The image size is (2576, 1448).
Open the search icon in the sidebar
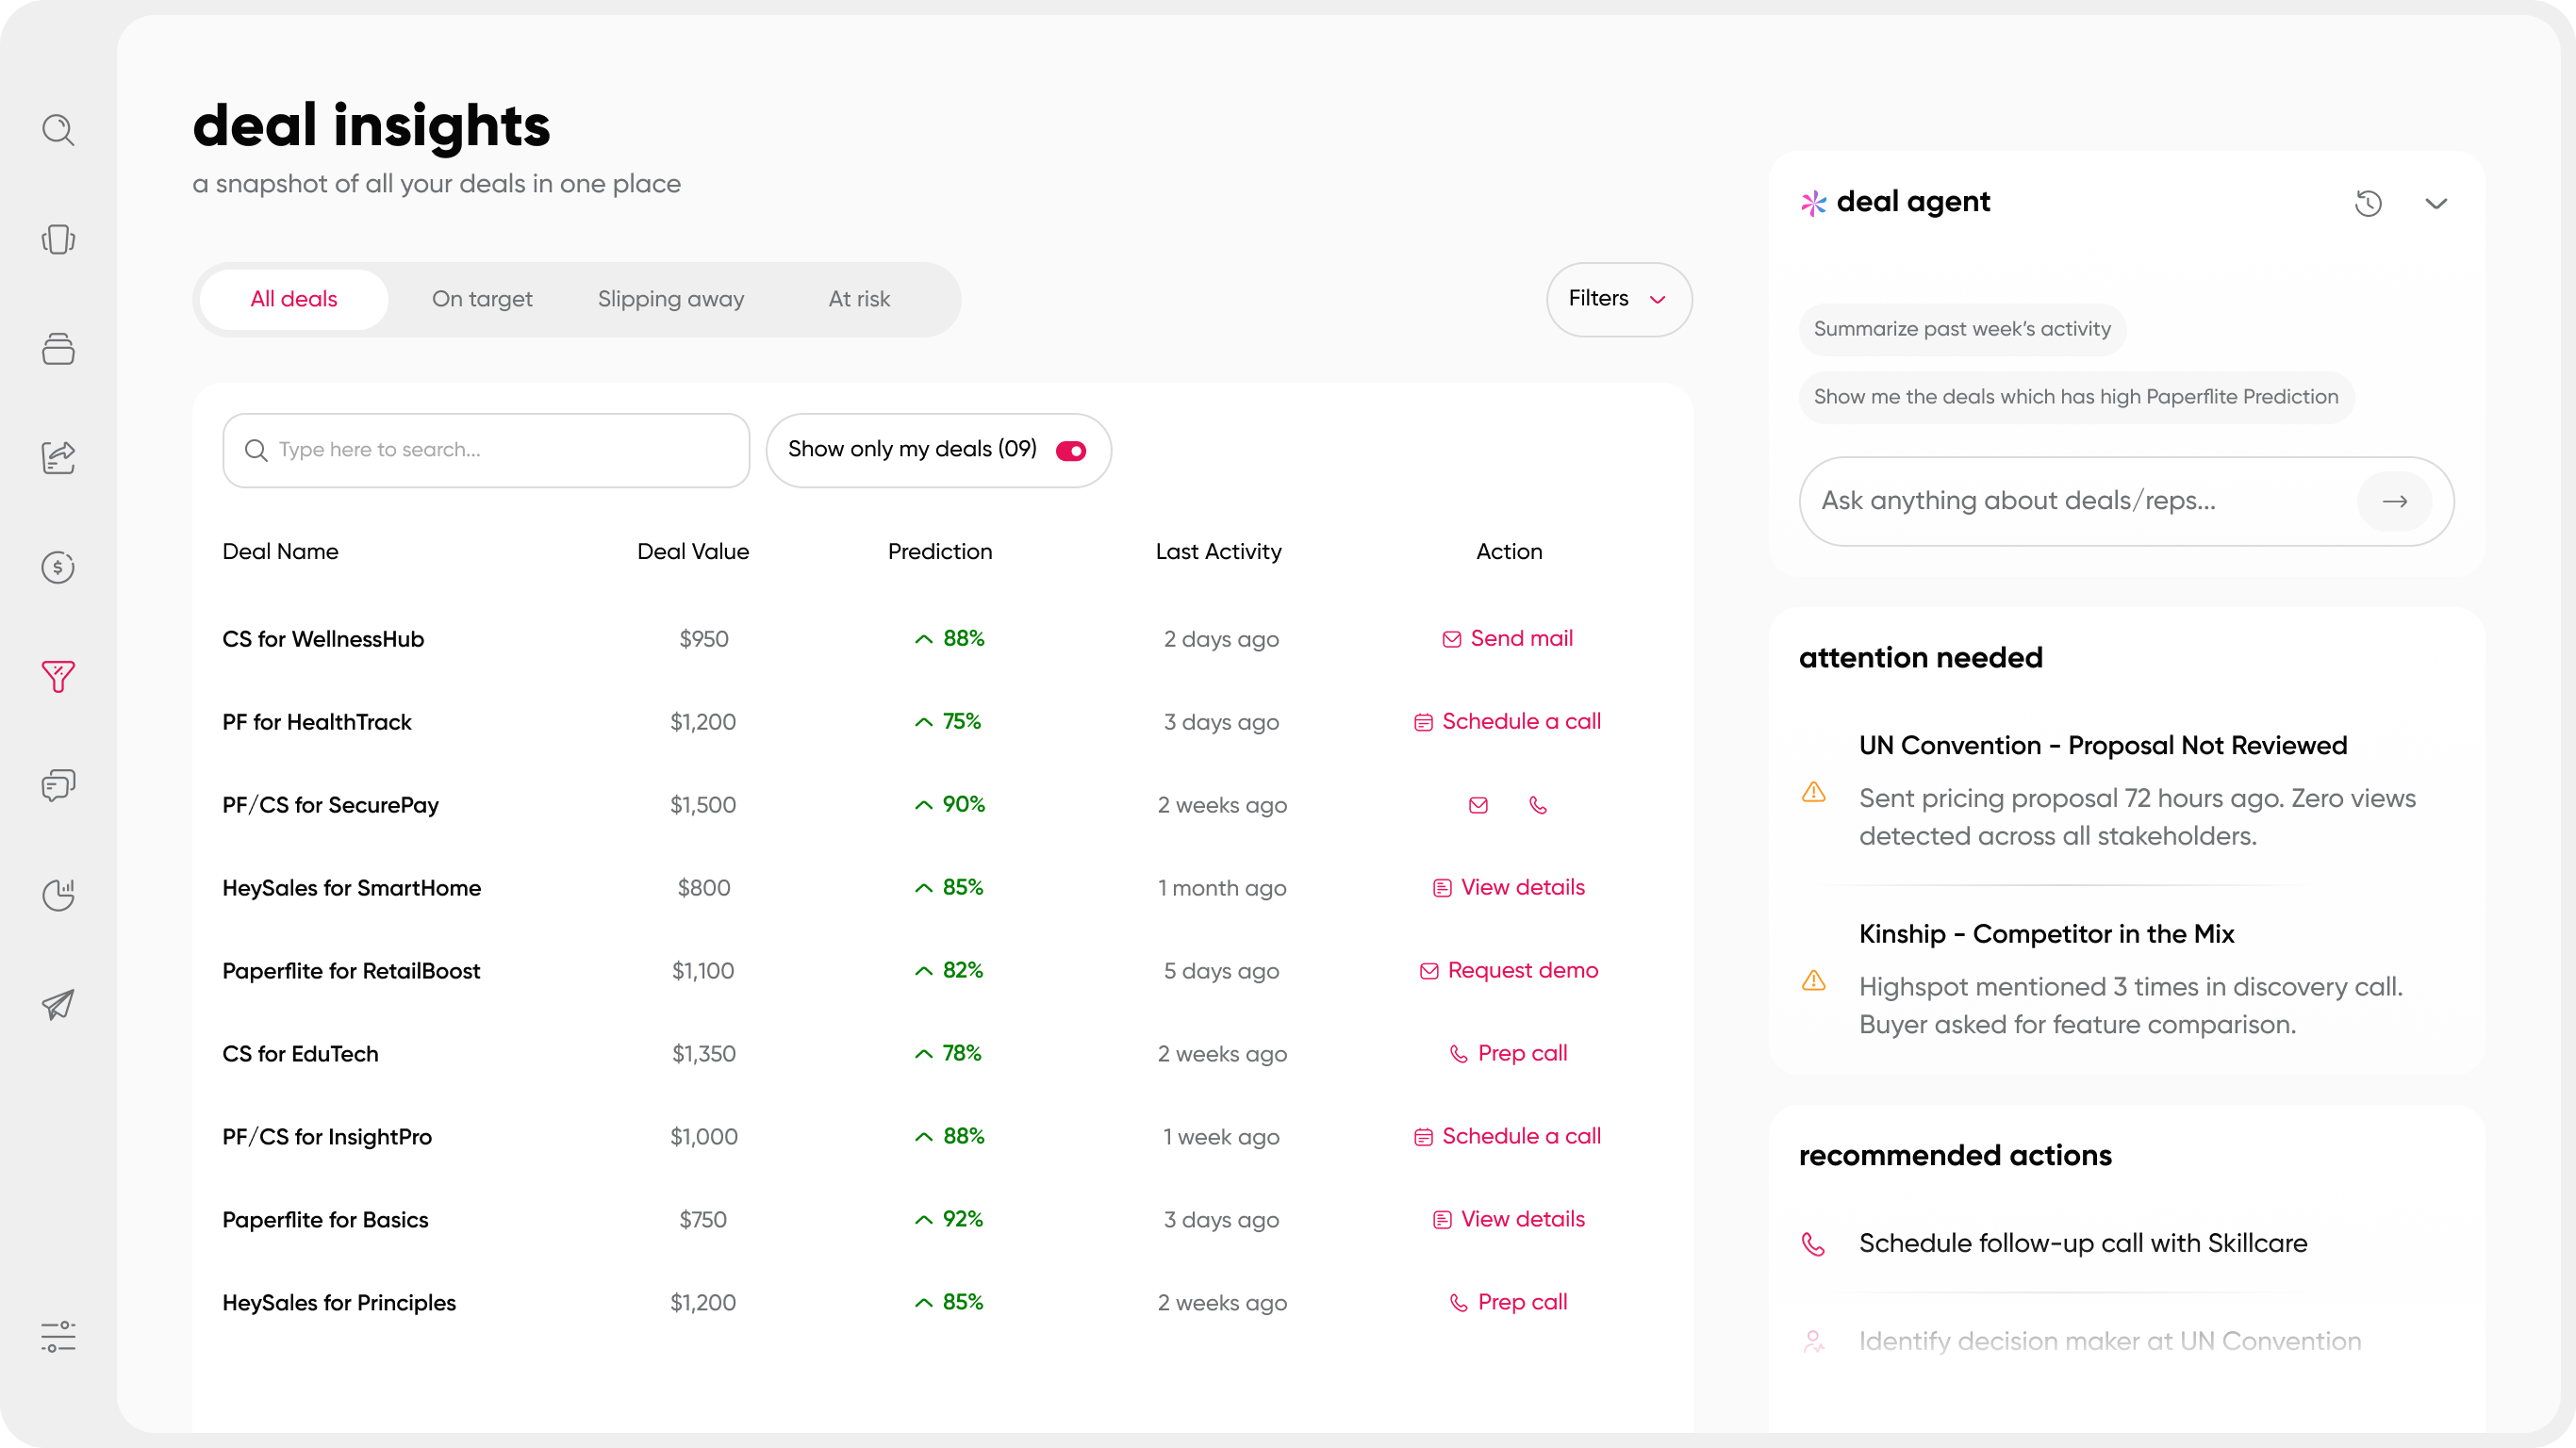58,130
